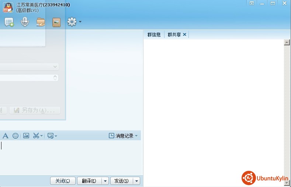Open the 消息记录 message history dropdown
The image size is (291, 187).
[x=123, y=136]
